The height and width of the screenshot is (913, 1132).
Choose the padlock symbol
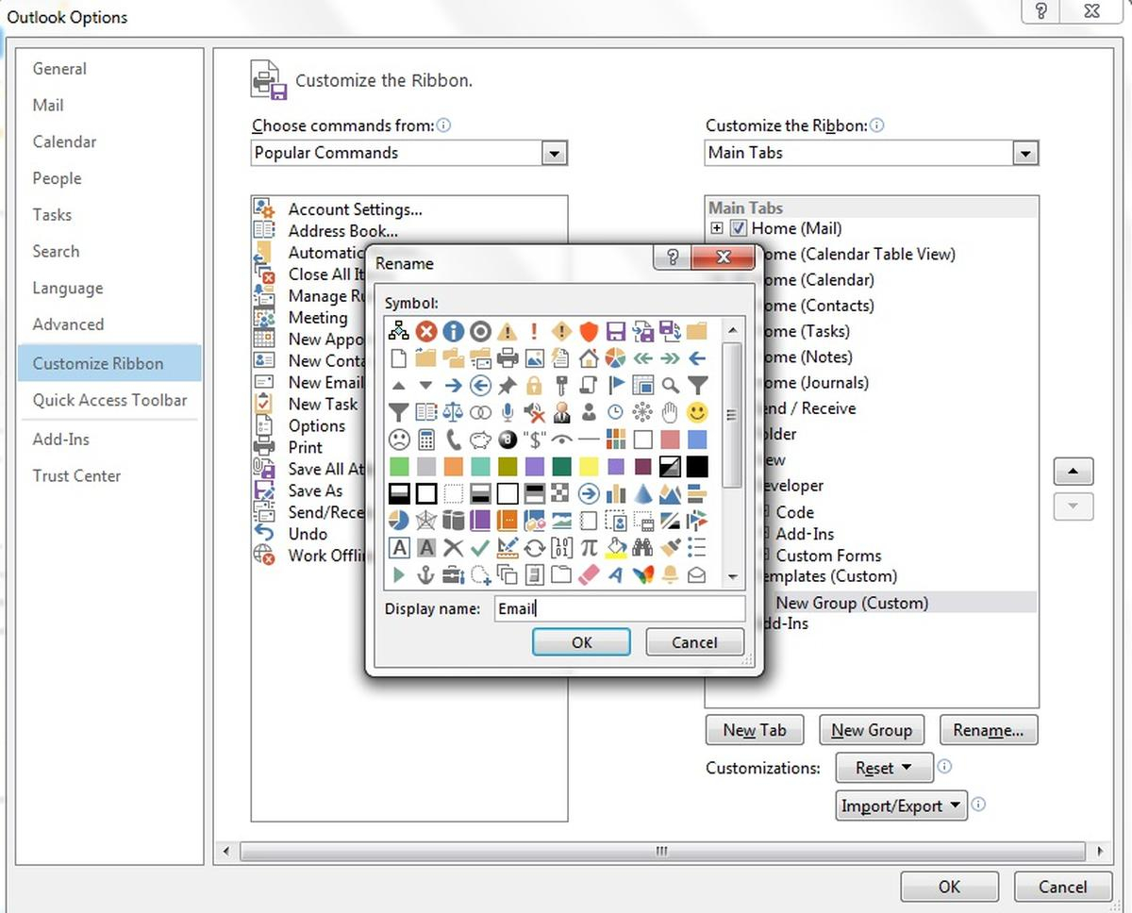(534, 385)
